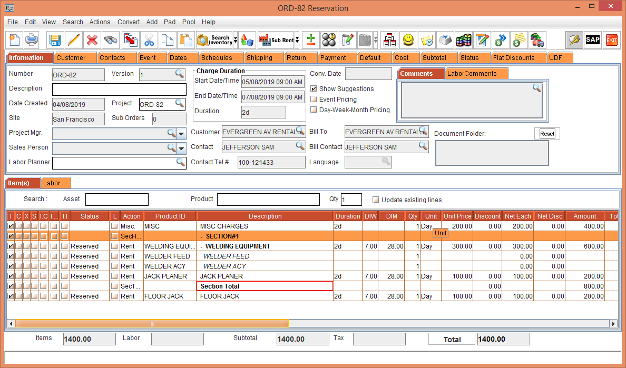Image resolution: width=626 pixels, height=368 pixels.
Task: Expand the Project Mgr. dropdown arrow
Action: coord(181,134)
